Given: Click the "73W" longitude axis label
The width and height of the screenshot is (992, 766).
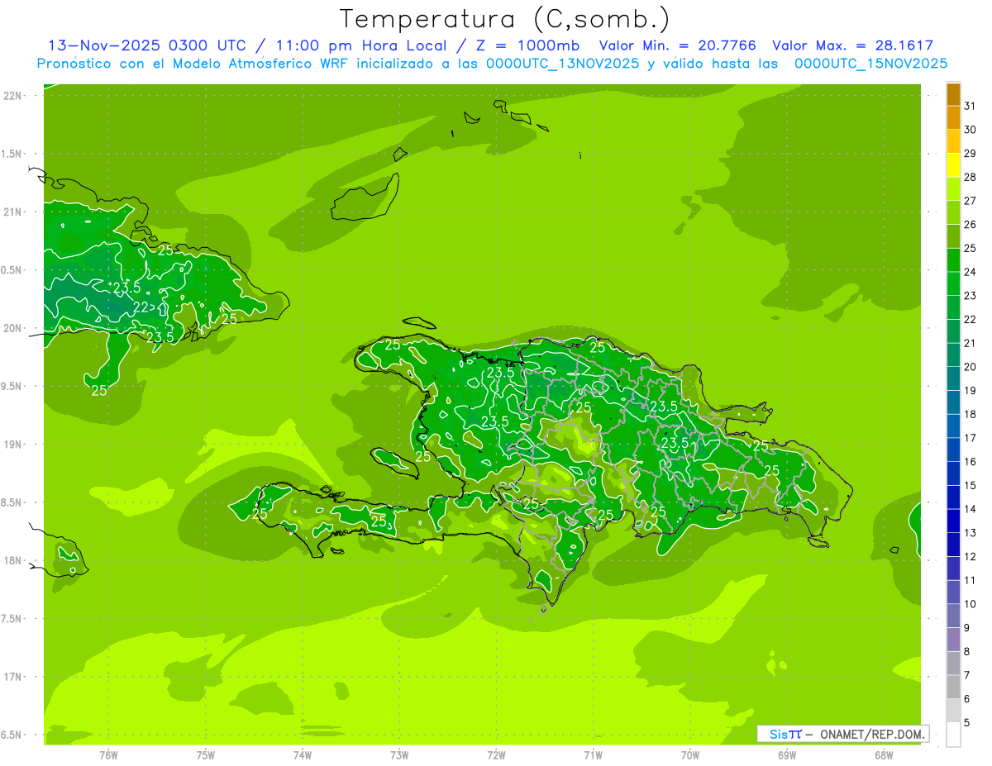Looking at the screenshot, I should pos(399,754).
